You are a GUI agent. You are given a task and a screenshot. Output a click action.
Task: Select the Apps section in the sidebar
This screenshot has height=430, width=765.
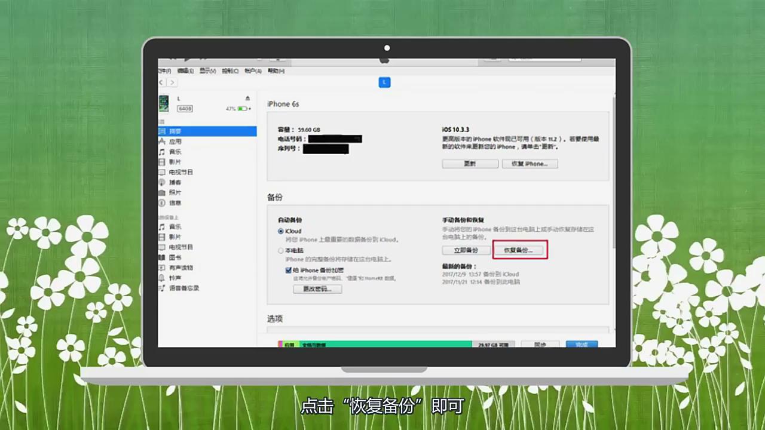175,142
